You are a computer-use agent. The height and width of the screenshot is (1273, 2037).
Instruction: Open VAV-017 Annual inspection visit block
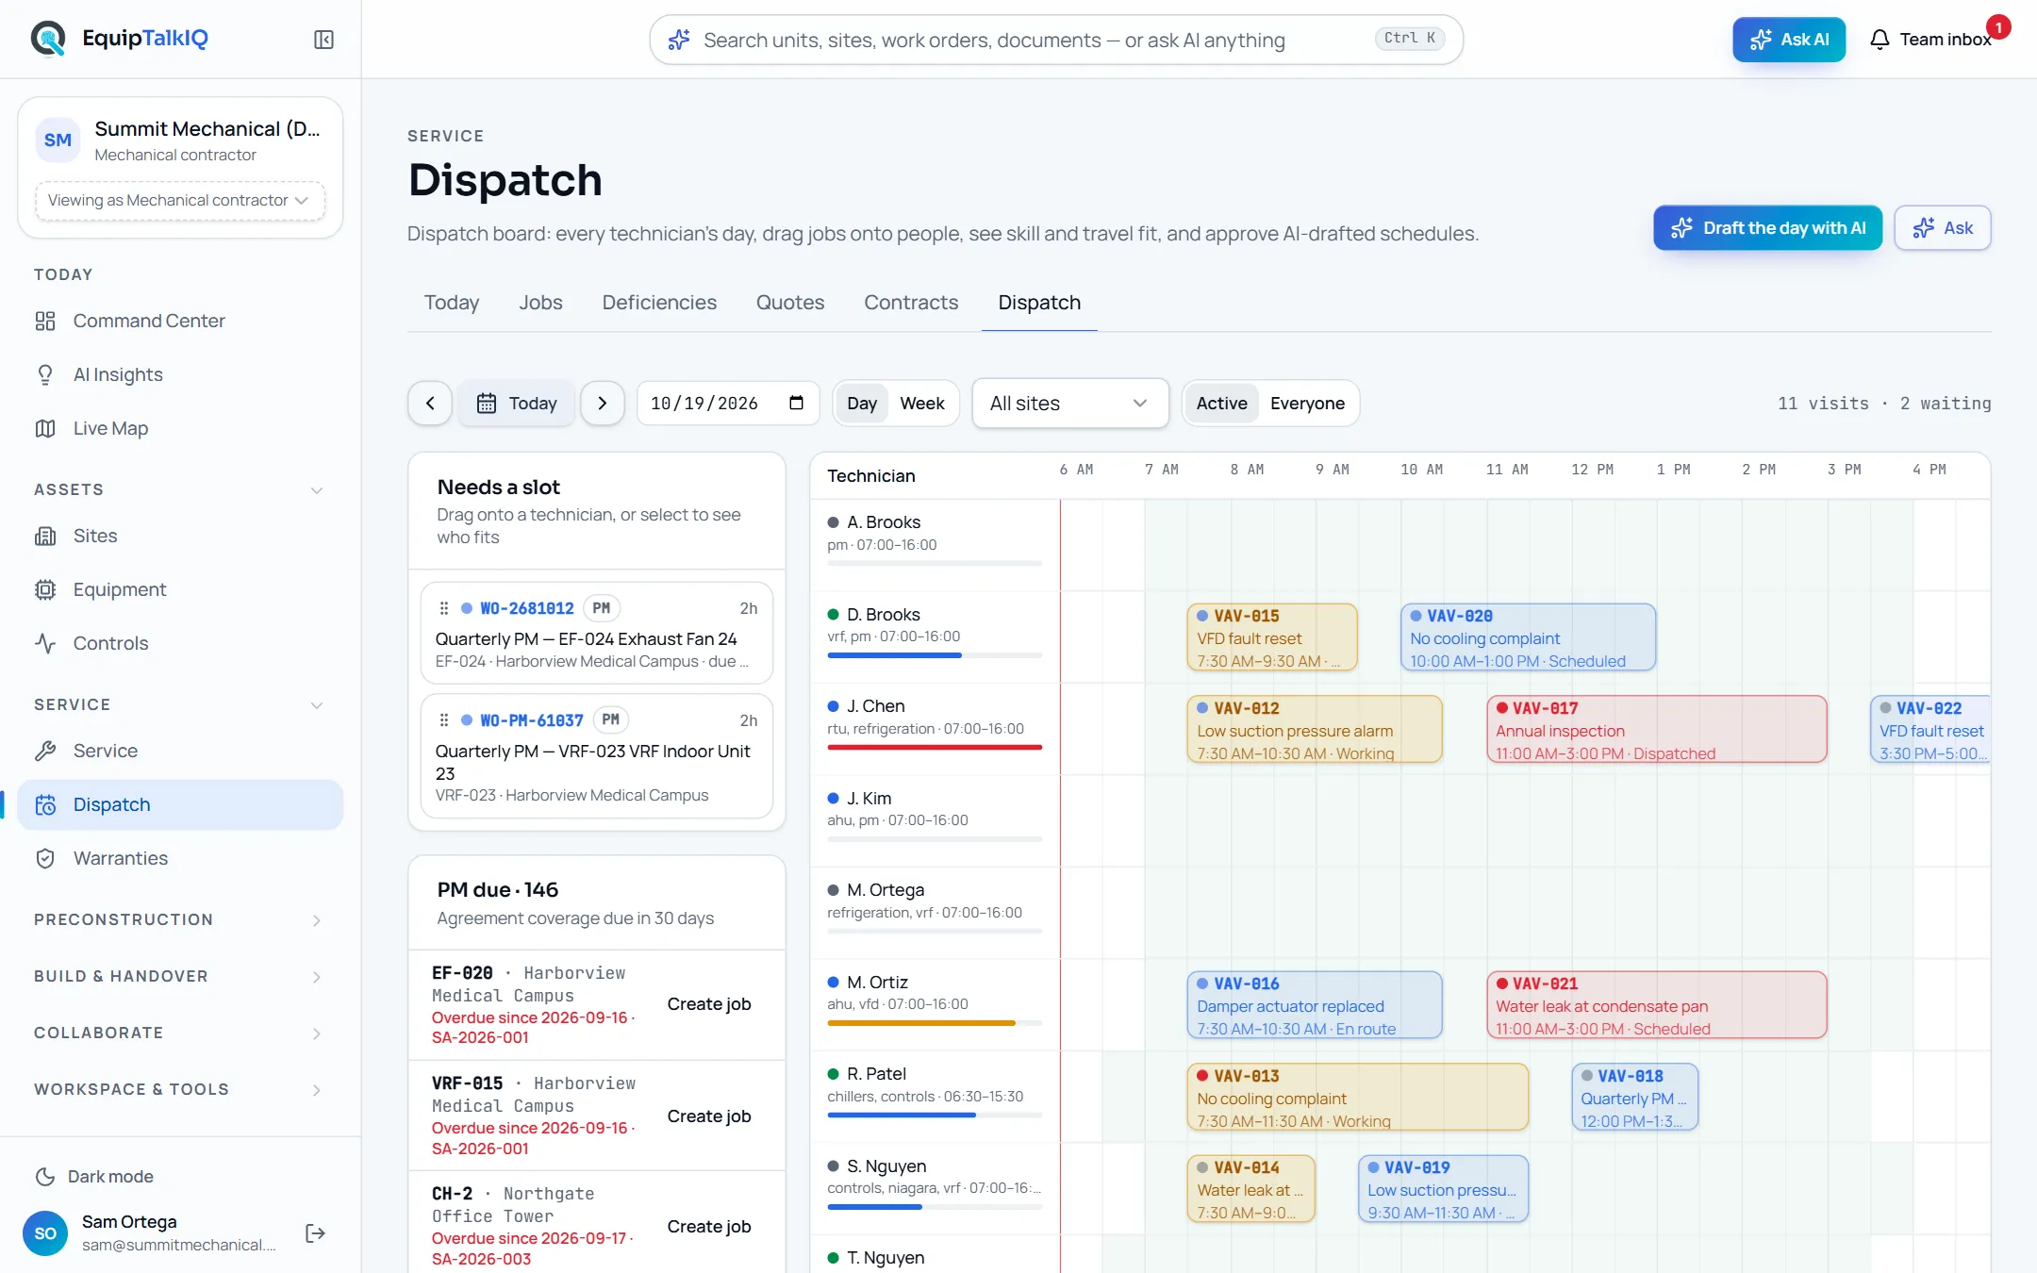click(1657, 730)
